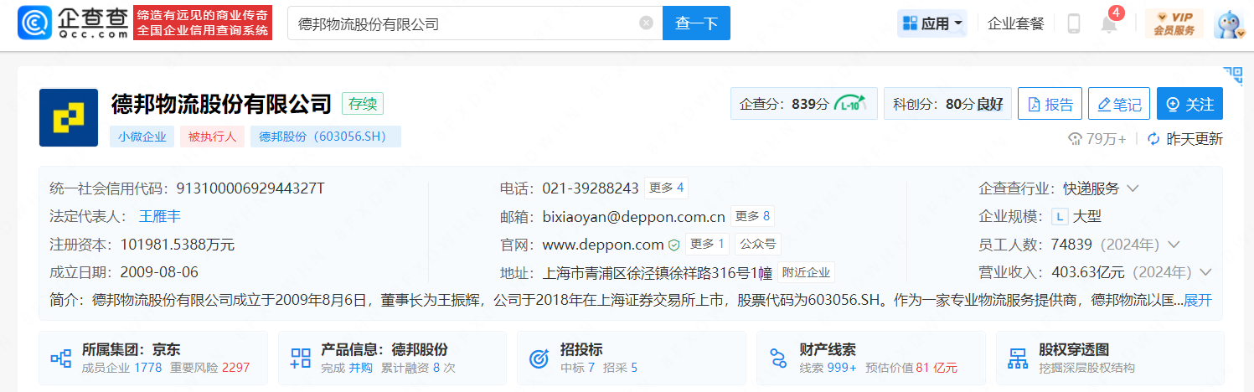The height and width of the screenshot is (392, 1254).
Task: Click the mobile phone icon in header
Action: point(1073,23)
